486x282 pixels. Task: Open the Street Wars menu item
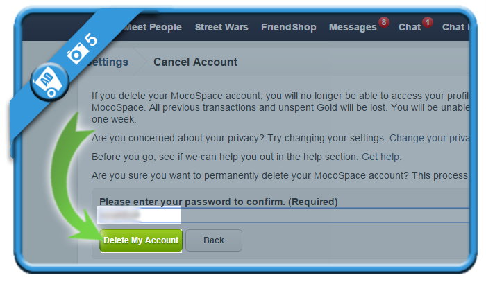(221, 27)
